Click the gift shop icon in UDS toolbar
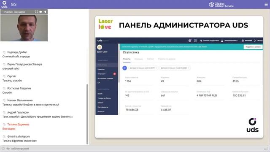This screenshot has height=152, width=270. point(190,41)
